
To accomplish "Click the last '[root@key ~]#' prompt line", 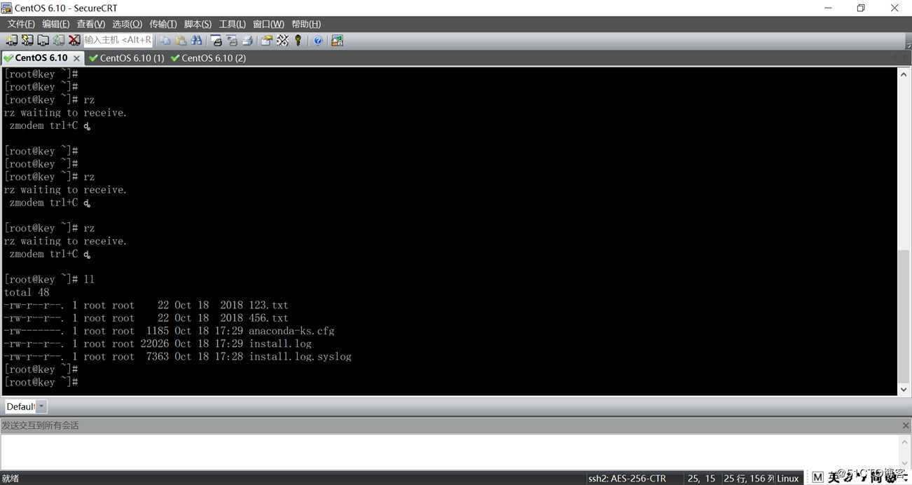I will (41, 382).
